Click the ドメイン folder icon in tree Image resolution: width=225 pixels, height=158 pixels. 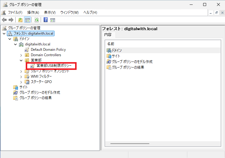pyautogui.click(x=16, y=39)
